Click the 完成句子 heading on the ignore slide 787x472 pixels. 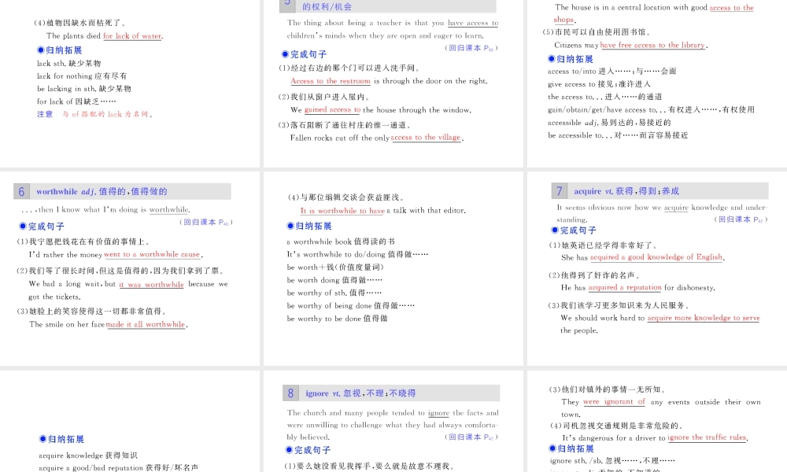[x=308, y=450]
